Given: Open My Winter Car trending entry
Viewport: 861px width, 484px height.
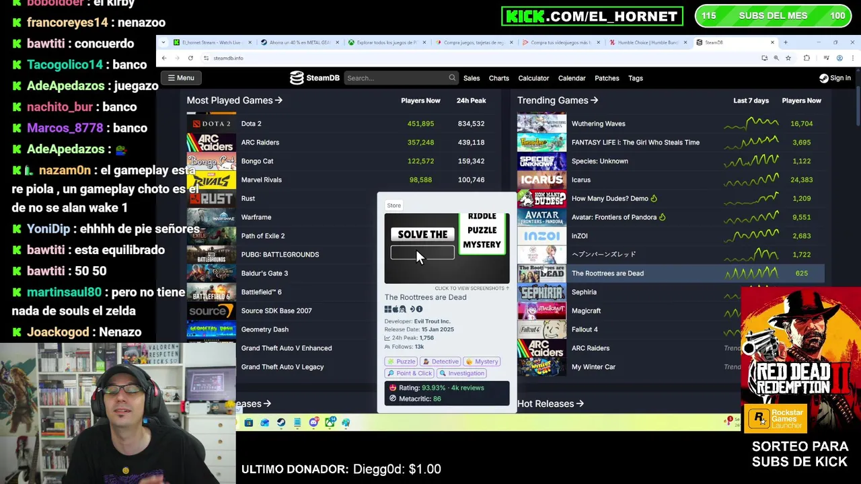Looking at the screenshot, I should (593, 367).
